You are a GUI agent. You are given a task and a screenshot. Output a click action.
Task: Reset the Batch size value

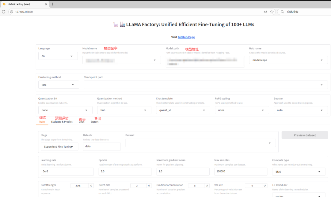pyautogui.click(x=149, y=186)
